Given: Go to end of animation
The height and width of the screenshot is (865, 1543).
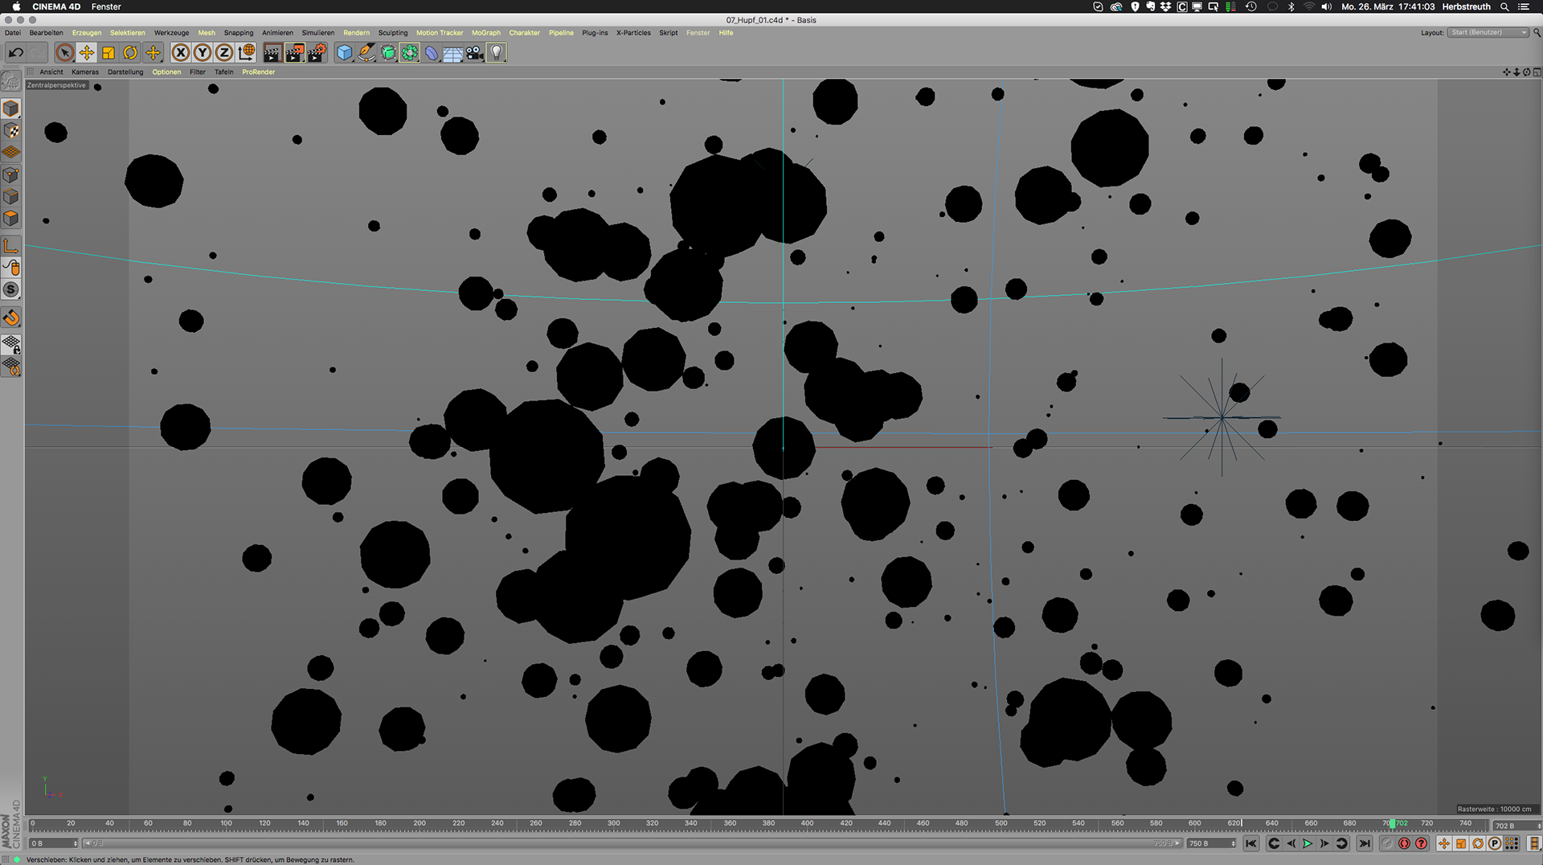Looking at the screenshot, I should (x=1365, y=843).
